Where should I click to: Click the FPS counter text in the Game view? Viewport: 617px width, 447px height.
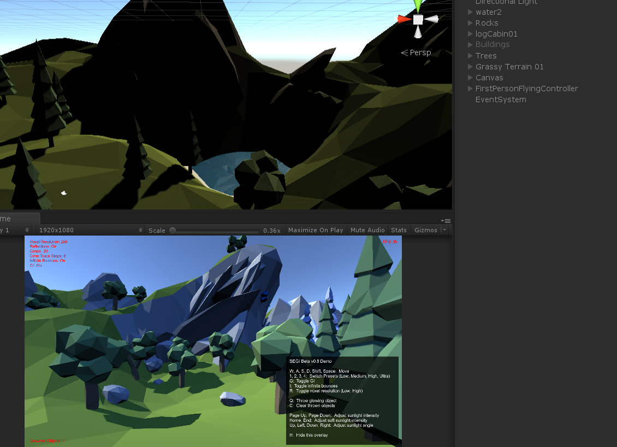390,242
